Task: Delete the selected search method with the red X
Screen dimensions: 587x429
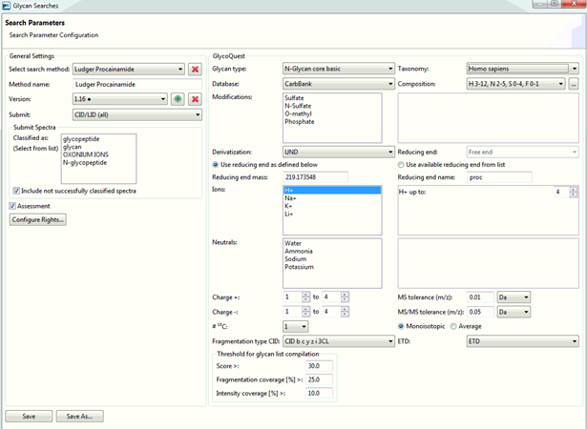Action: tap(194, 69)
